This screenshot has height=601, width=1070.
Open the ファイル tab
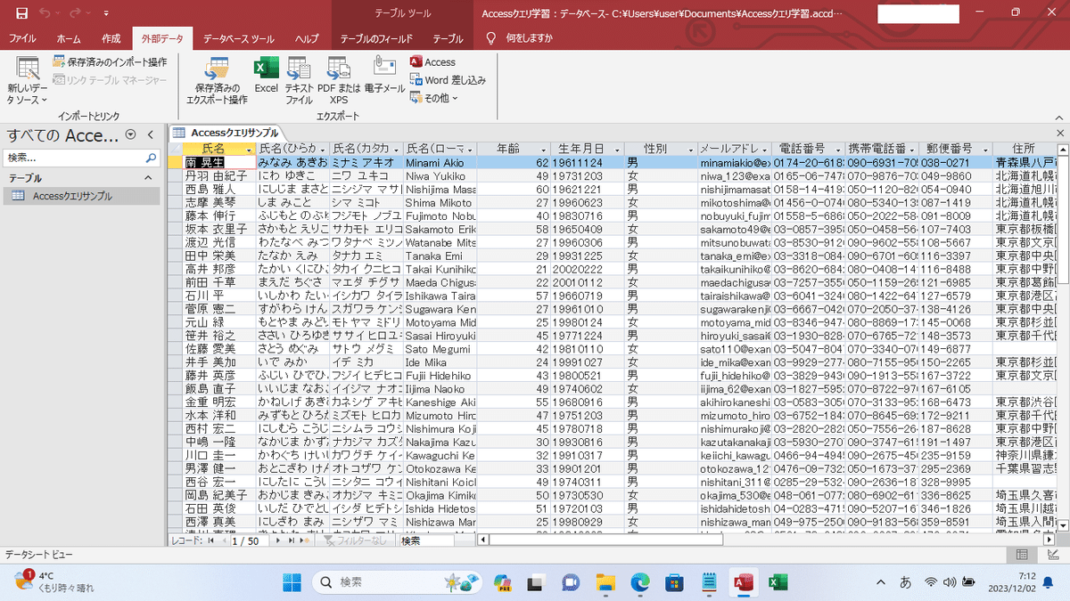click(x=22, y=38)
